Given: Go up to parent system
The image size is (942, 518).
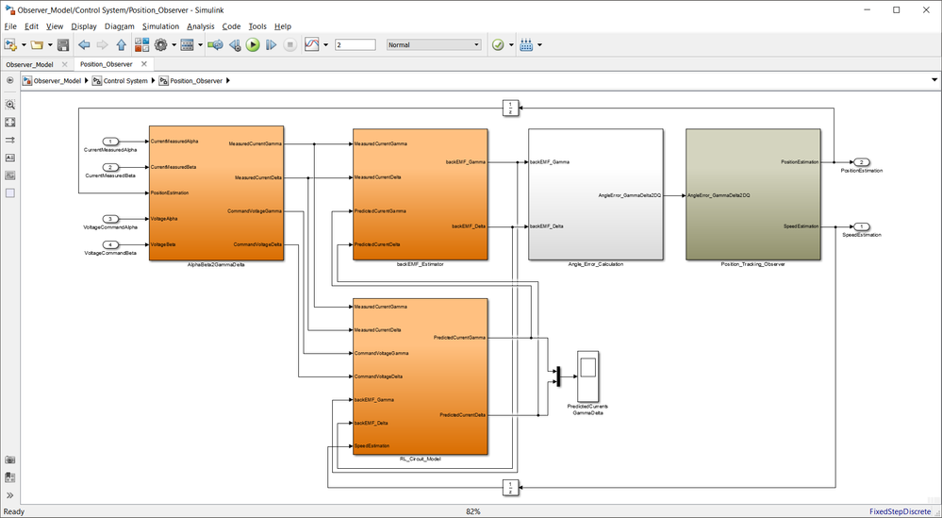Looking at the screenshot, I should point(121,44).
